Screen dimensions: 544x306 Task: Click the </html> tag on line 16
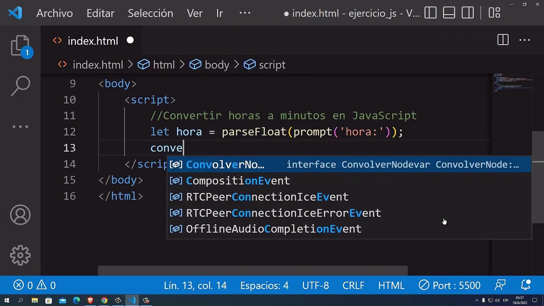point(121,196)
